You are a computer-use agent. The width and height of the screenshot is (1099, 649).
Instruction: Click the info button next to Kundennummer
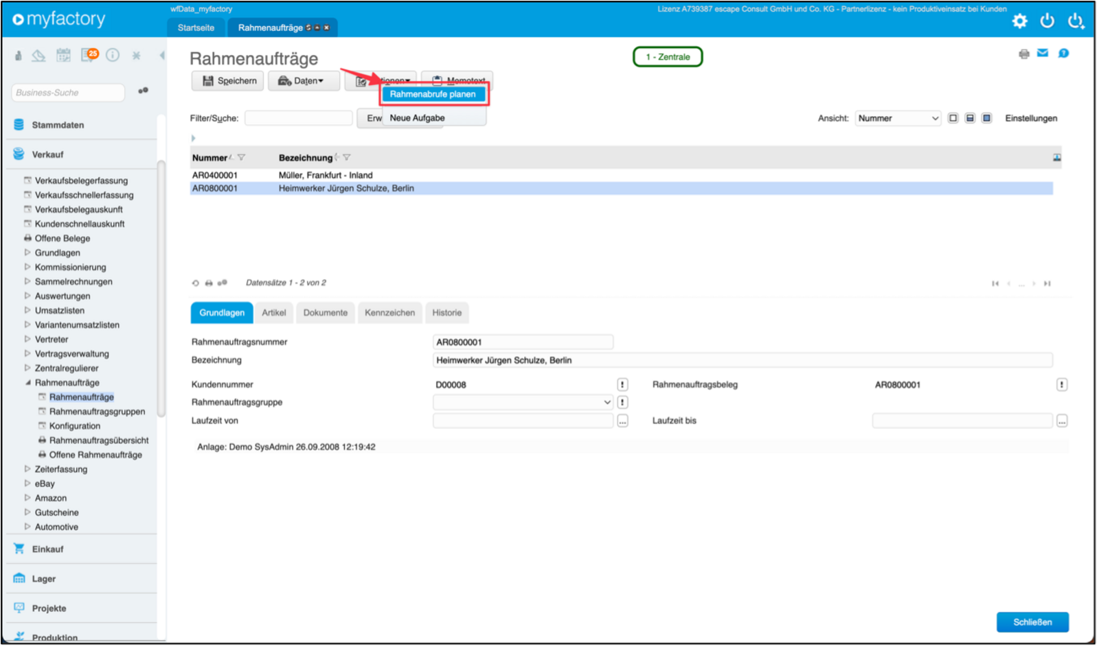point(622,385)
